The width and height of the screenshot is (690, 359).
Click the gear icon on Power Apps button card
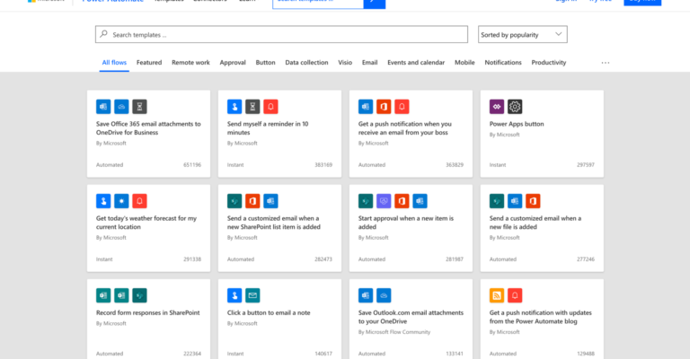[515, 106]
